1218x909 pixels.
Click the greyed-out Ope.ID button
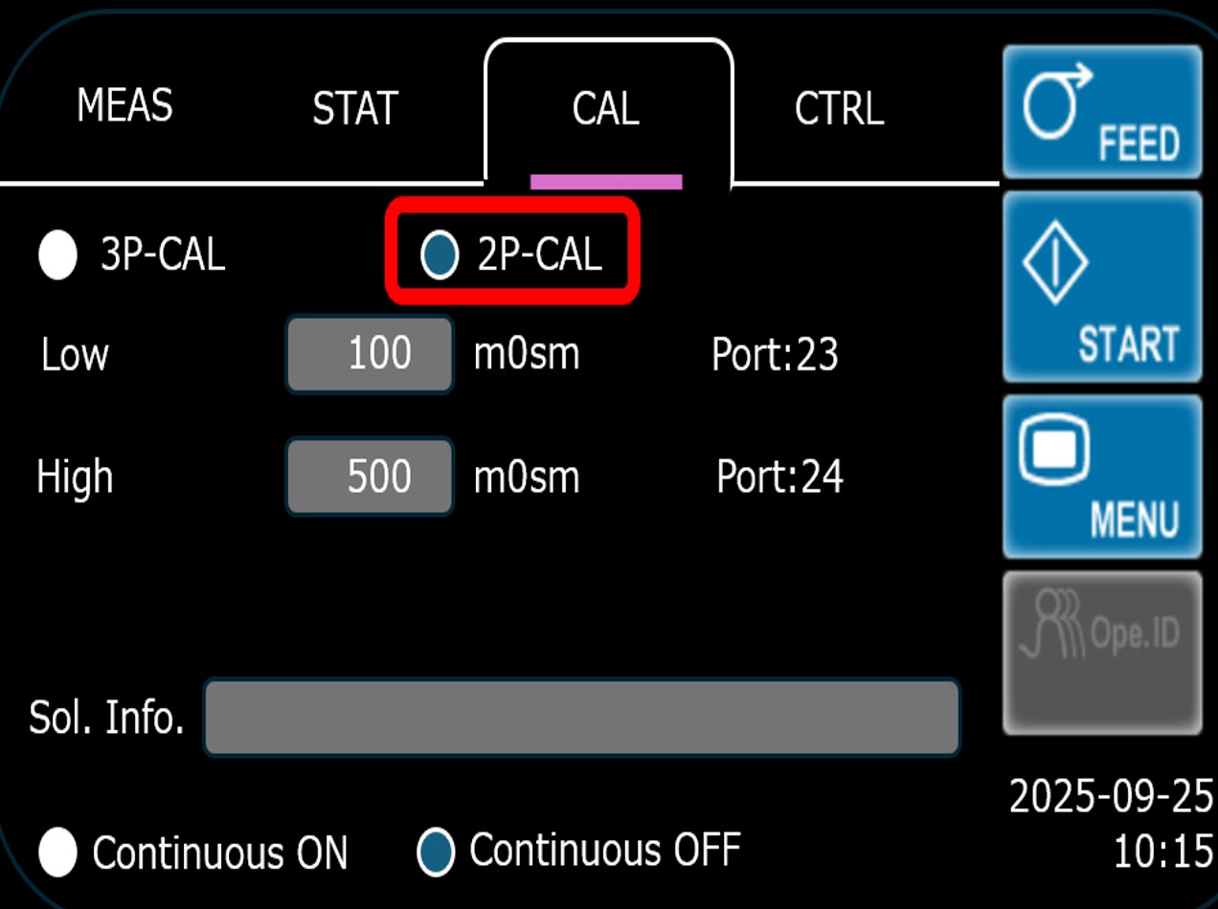pos(1101,653)
